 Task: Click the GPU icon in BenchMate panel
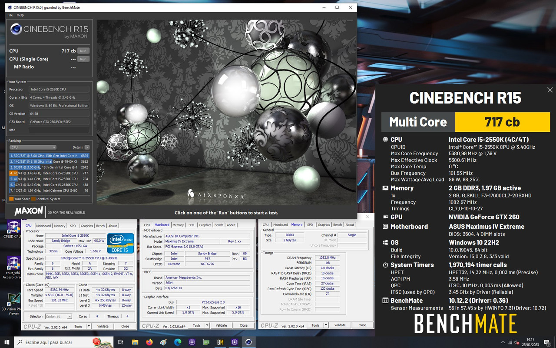385,217
